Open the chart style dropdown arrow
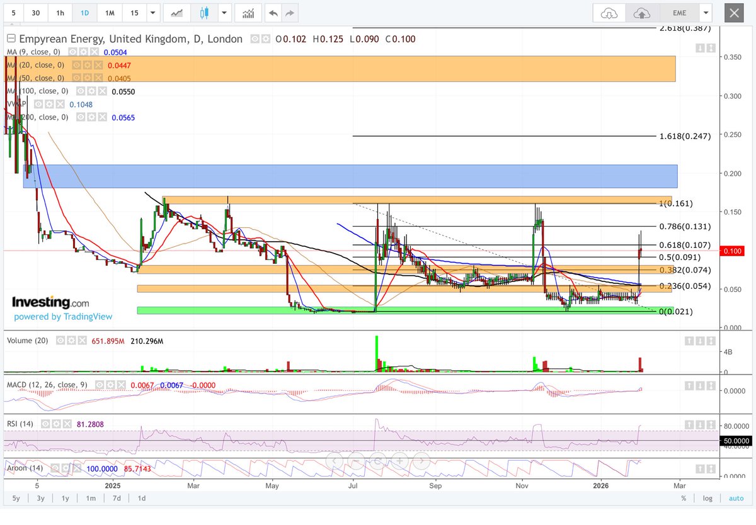This screenshot has width=756, height=525. tap(224, 13)
